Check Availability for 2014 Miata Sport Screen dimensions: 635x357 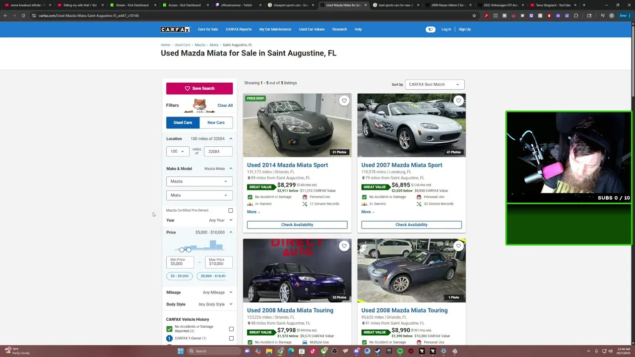coord(297,225)
